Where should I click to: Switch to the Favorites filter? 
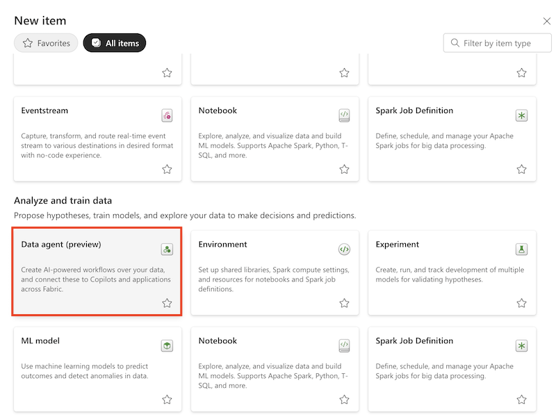click(x=45, y=42)
